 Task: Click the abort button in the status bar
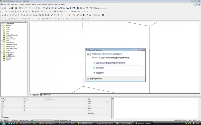[x=5, y=120]
